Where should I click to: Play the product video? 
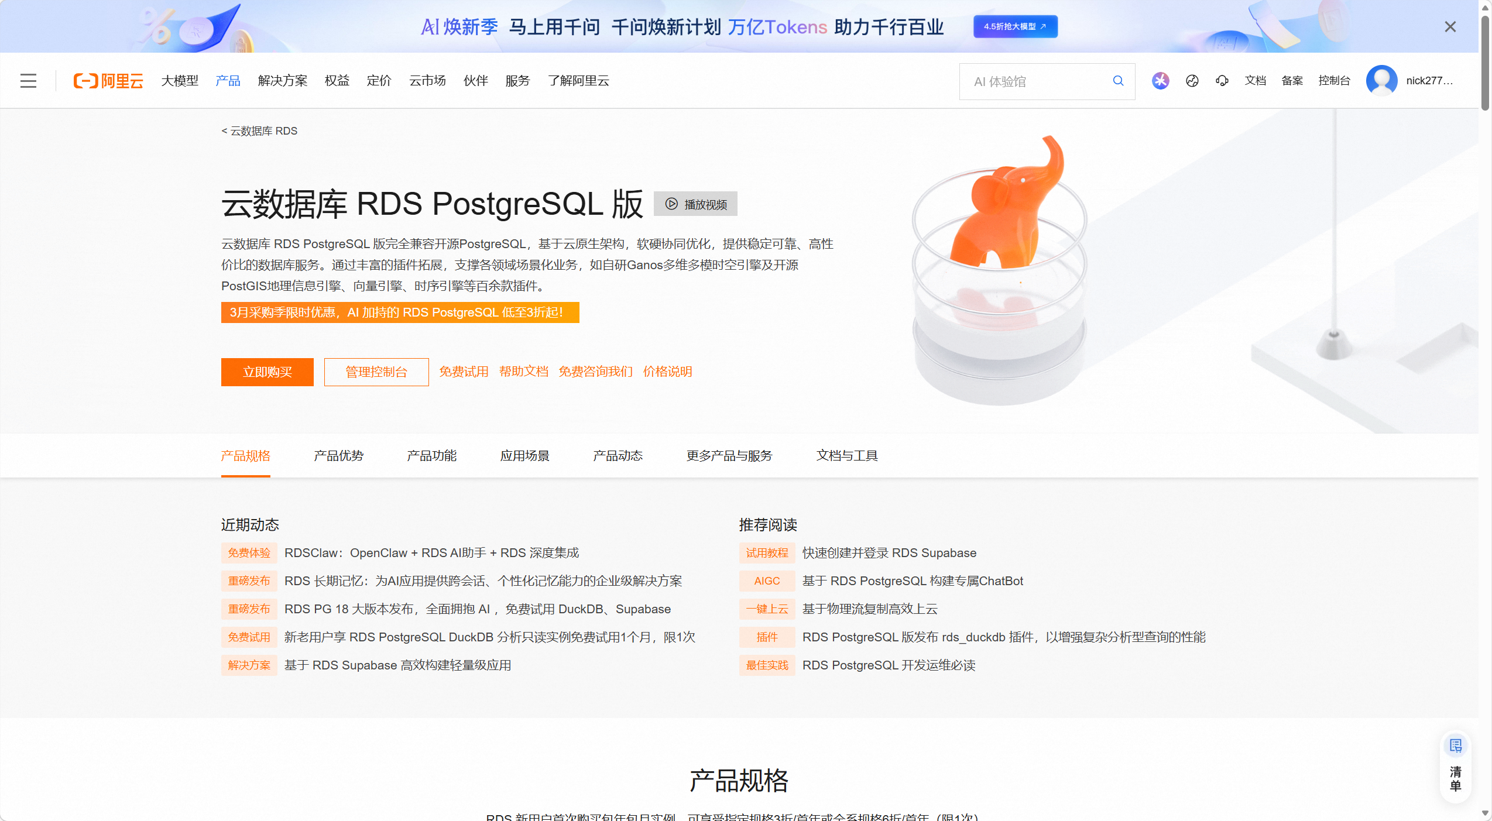695,204
